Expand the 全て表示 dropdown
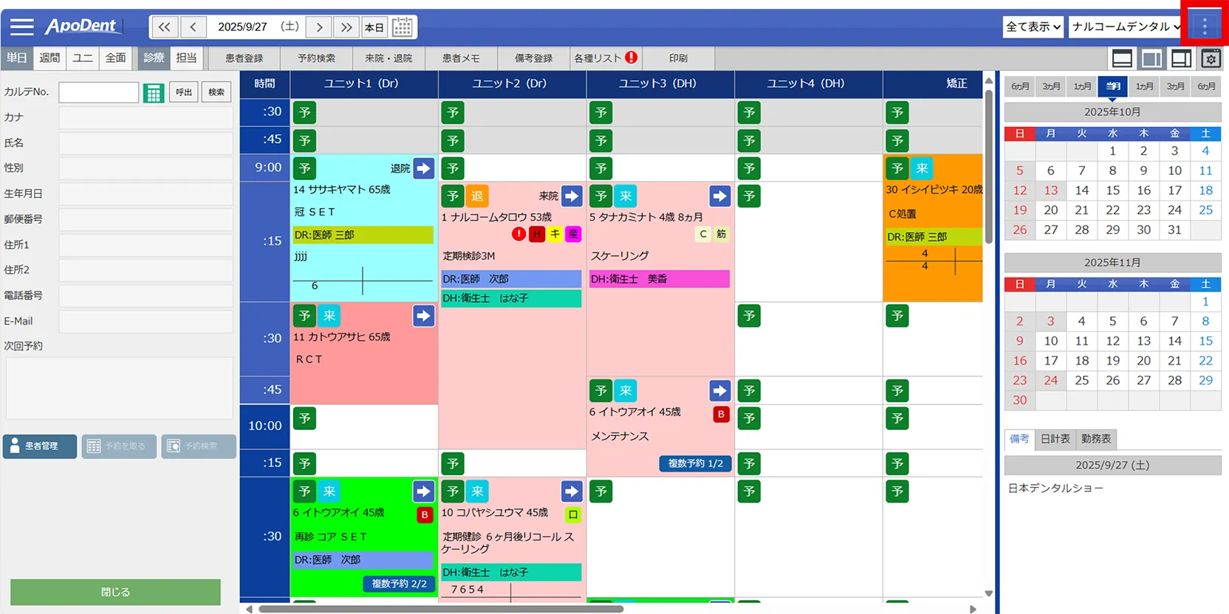 click(1033, 27)
